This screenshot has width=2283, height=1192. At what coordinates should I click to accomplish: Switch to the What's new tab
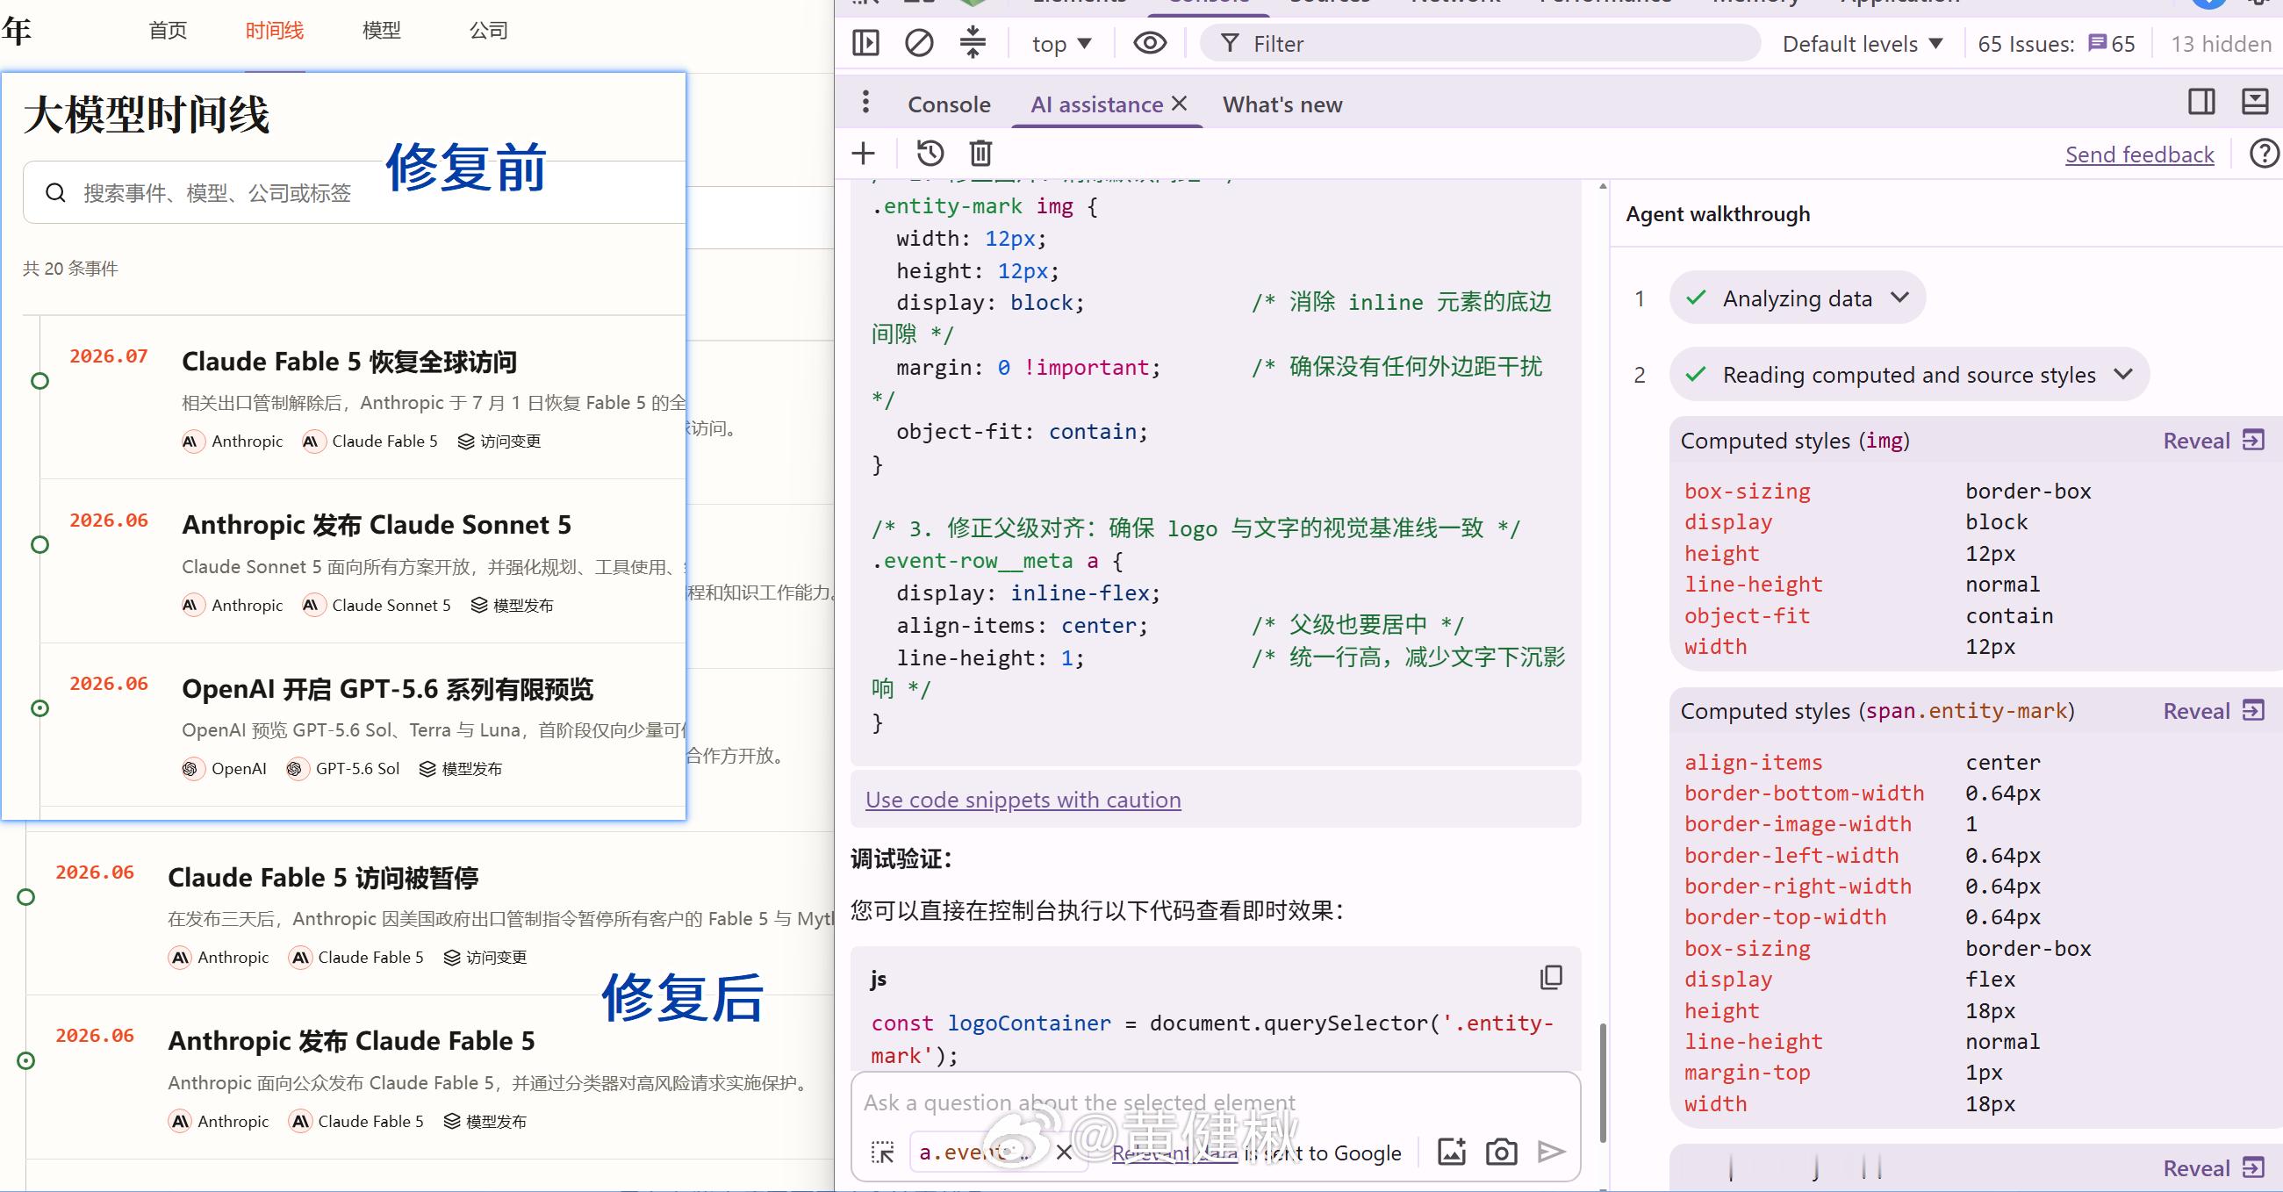coord(1281,104)
